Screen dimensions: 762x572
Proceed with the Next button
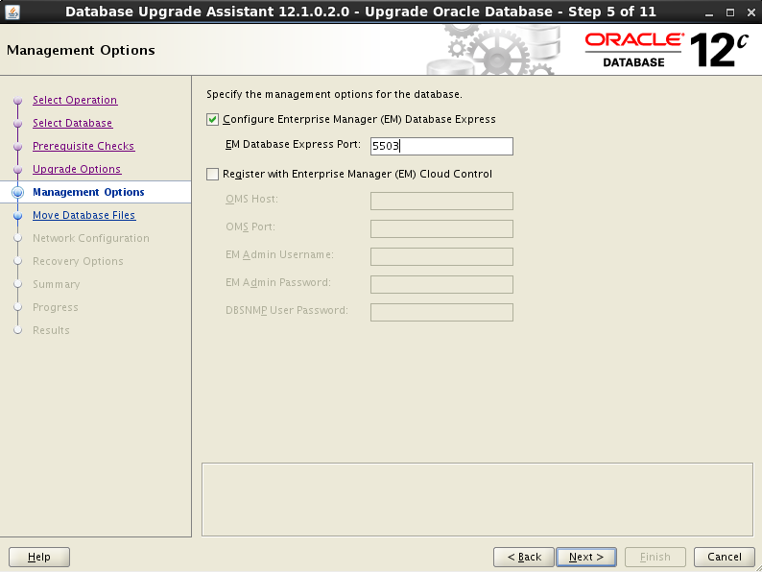[x=586, y=557]
